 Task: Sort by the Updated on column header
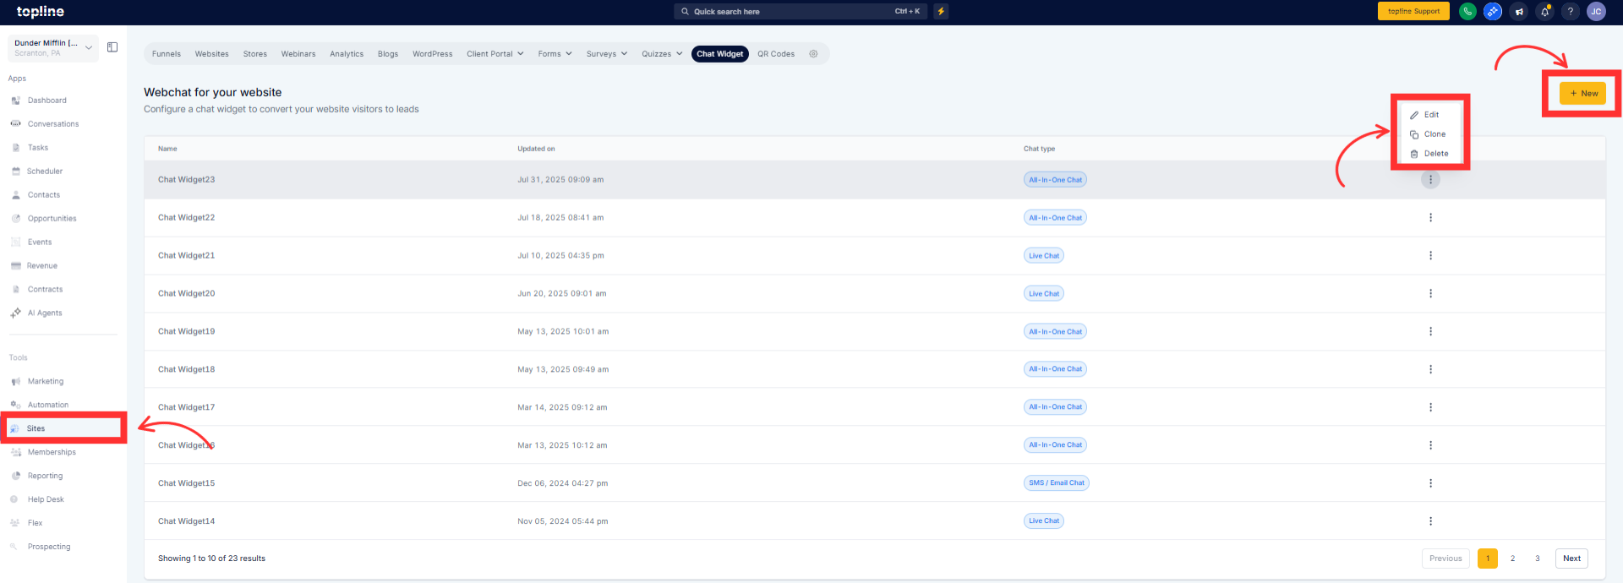coord(536,149)
